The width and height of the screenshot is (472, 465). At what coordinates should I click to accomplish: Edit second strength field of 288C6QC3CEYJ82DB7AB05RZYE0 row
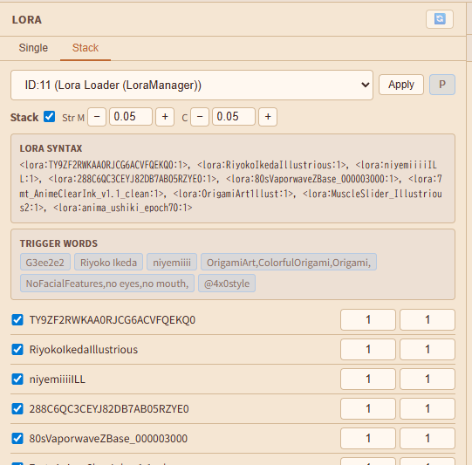point(428,408)
